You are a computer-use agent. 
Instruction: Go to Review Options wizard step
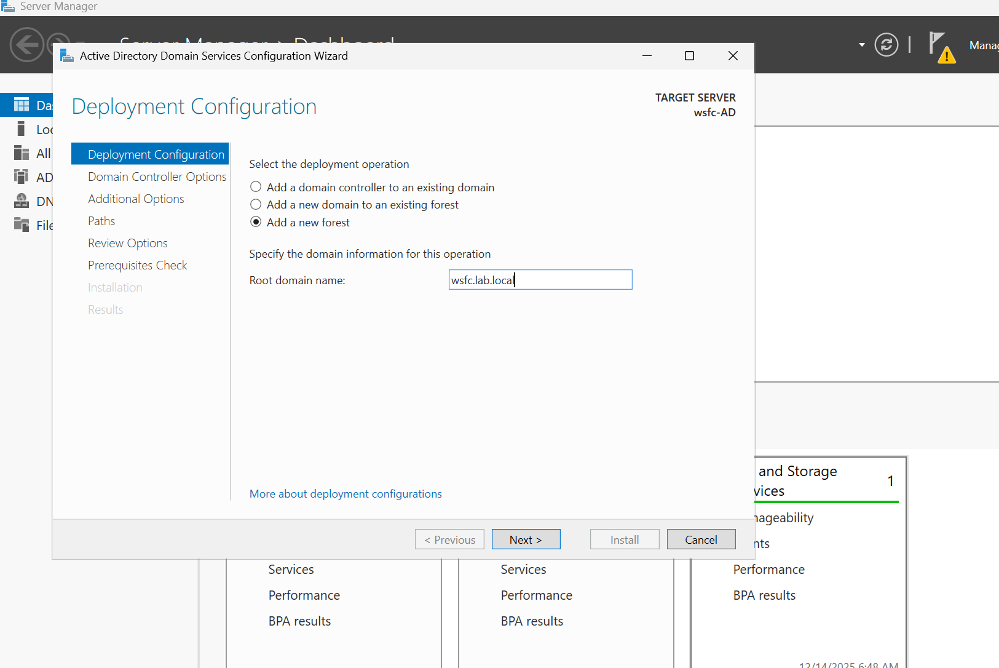127,243
